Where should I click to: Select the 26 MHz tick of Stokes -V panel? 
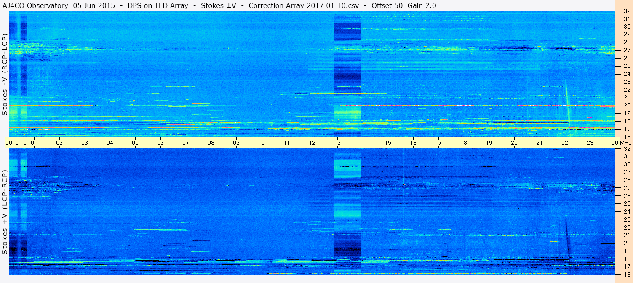click(627, 58)
